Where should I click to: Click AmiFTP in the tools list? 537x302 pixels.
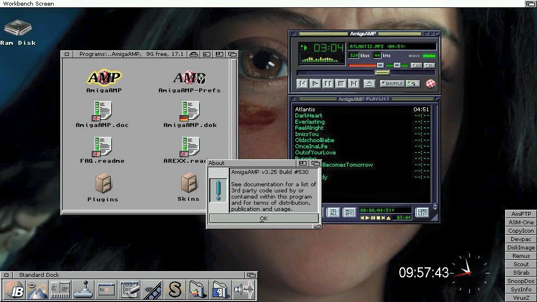point(521,214)
